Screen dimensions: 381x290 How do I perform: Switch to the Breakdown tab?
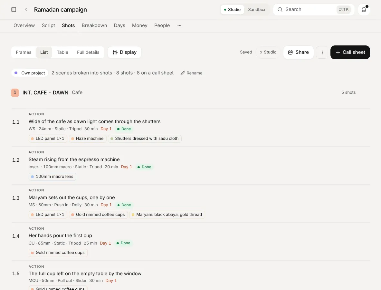coord(94,25)
